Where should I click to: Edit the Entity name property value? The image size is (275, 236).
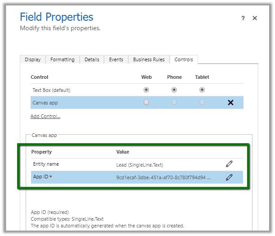point(229,164)
